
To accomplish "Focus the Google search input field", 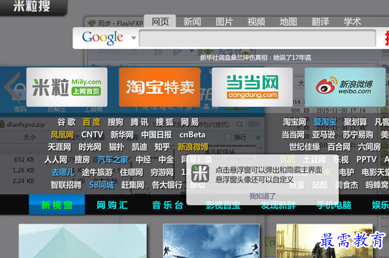I will 257,38.
